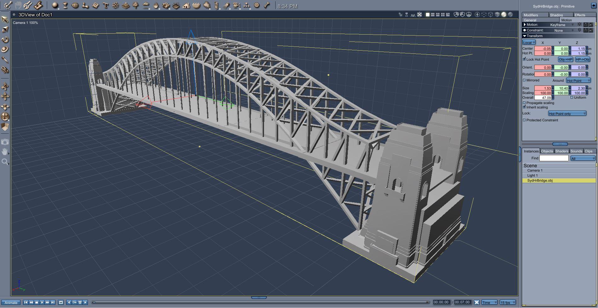598x308 pixels.
Task: Click the HP->Obj button
Action: point(583,59)
